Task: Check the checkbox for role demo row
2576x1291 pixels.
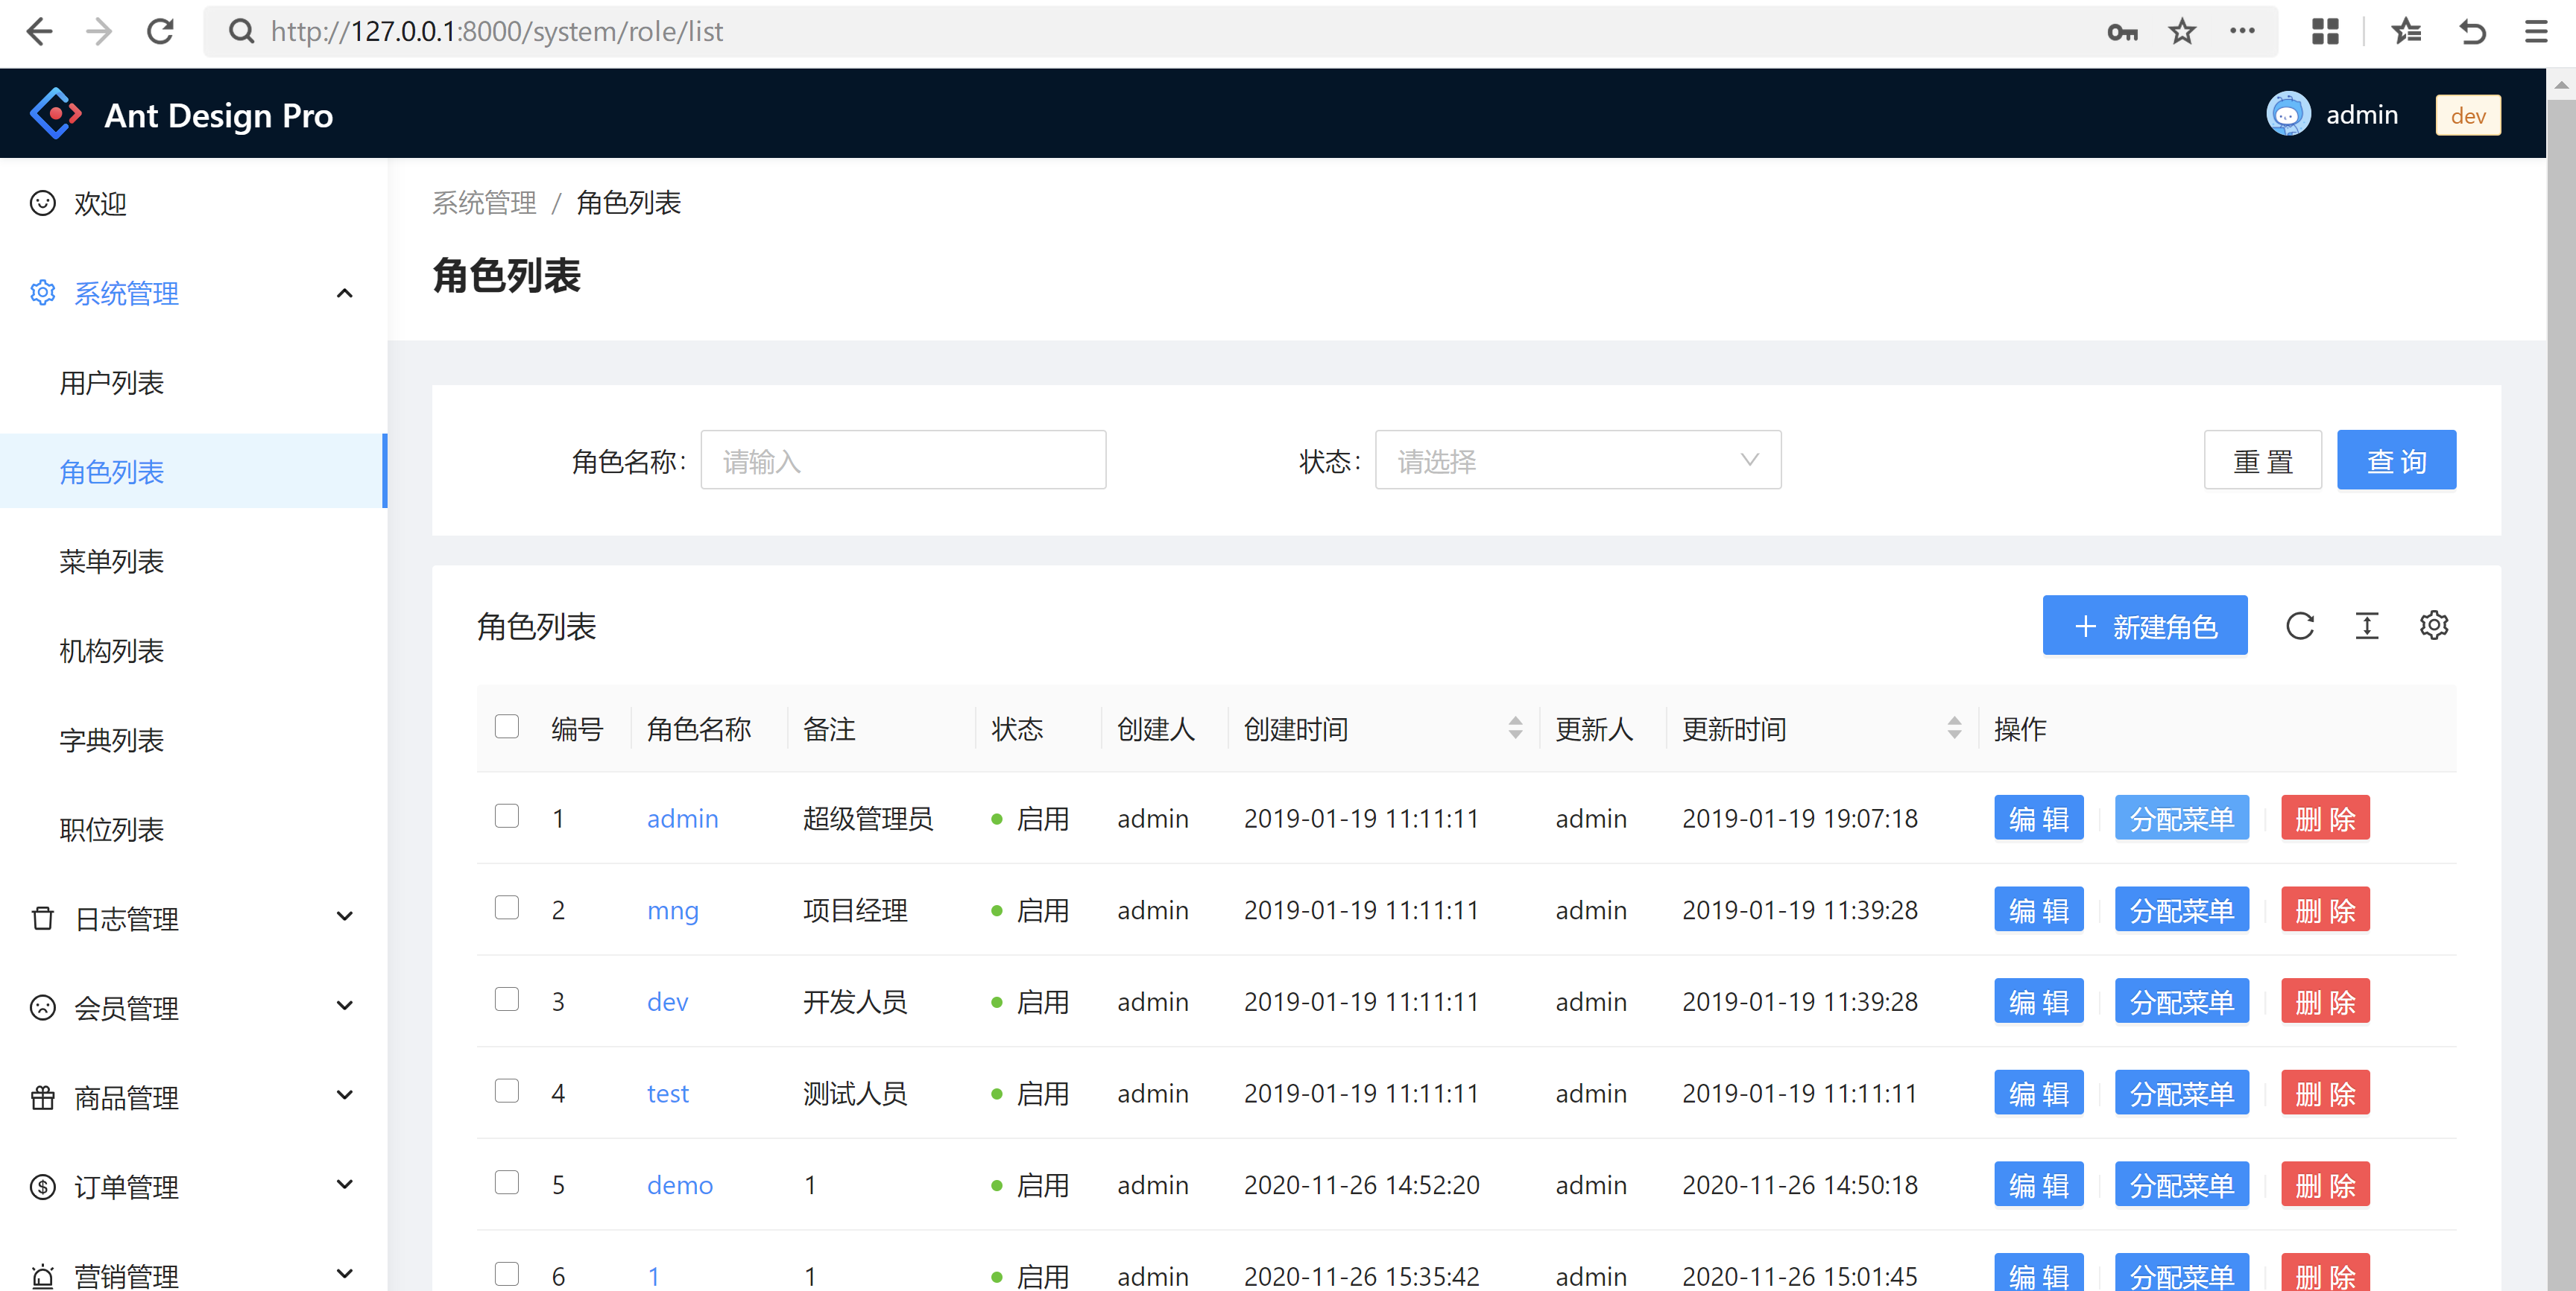Action: (507, 1182)
